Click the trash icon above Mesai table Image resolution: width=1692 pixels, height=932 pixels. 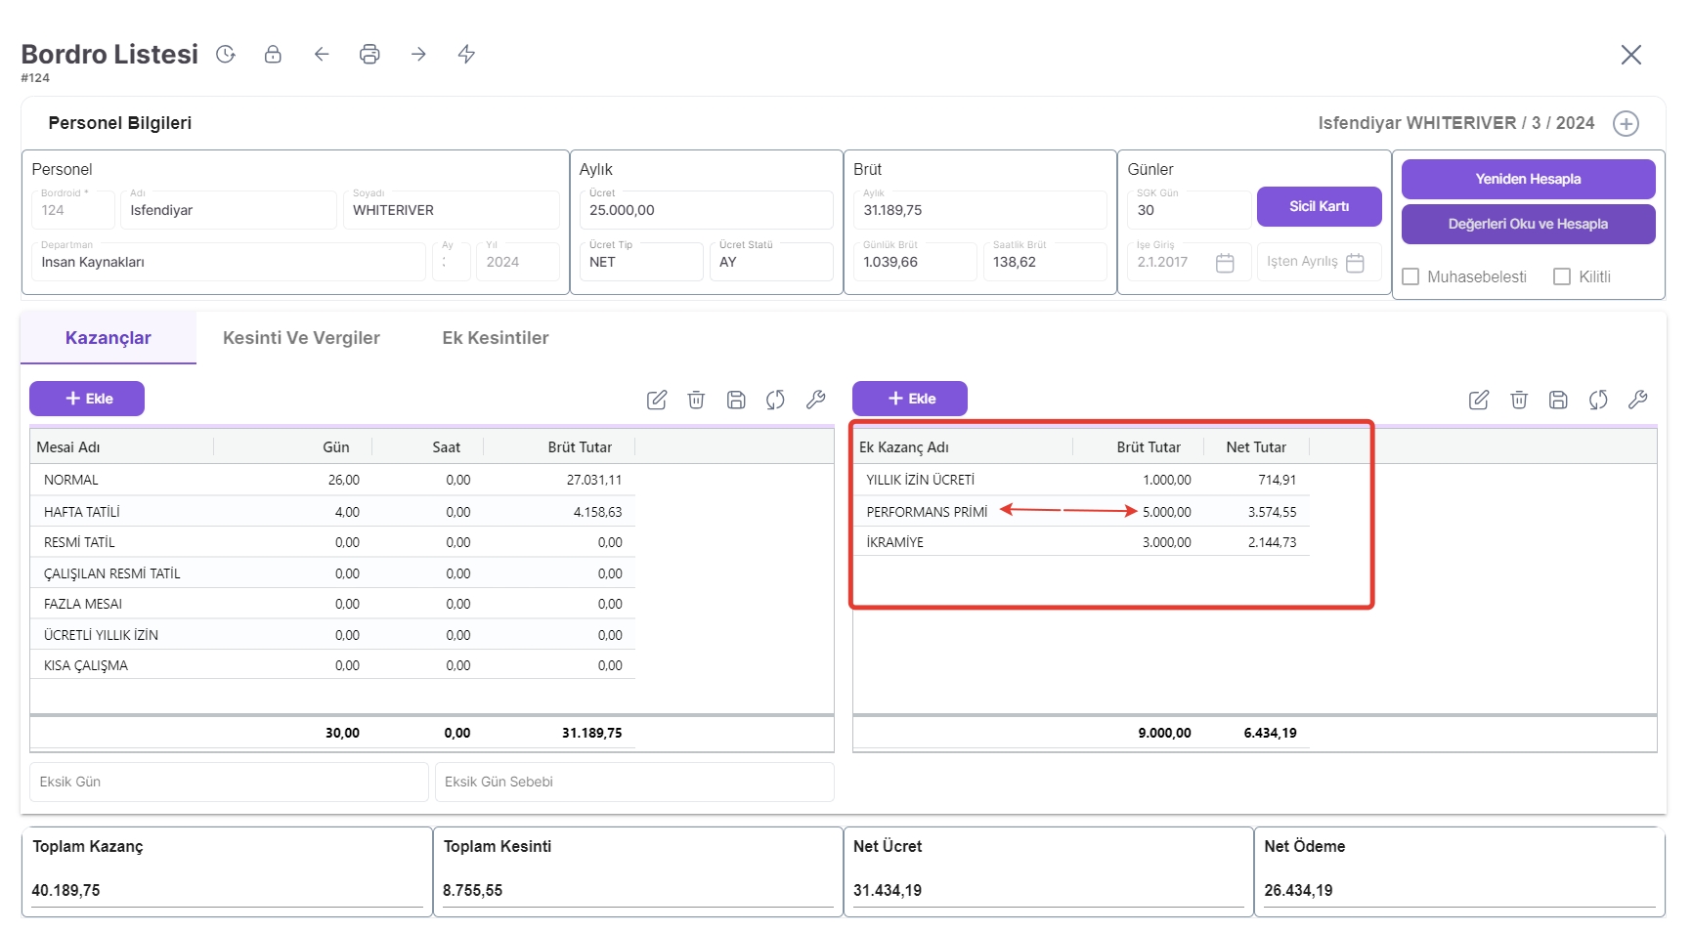pyautogui.click(x=696, y=400)
